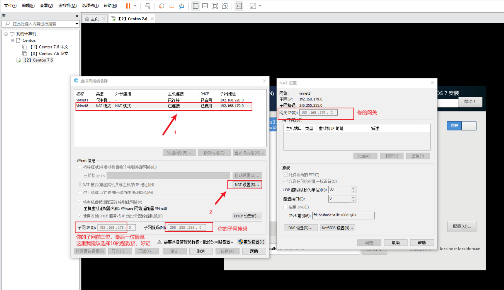Take a snapshot with the clock-plus icon

162,6
